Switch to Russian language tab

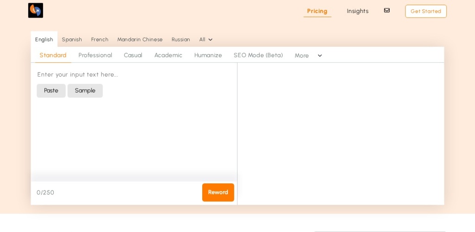[x=180, y=39]
